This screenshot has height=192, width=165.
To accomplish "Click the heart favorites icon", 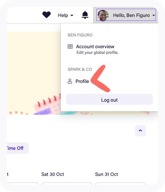I will 46,15.
